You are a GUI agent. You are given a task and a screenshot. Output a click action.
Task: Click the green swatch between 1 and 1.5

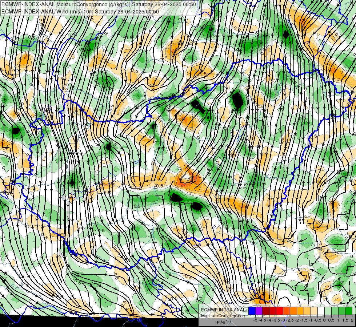click(342, 311)
